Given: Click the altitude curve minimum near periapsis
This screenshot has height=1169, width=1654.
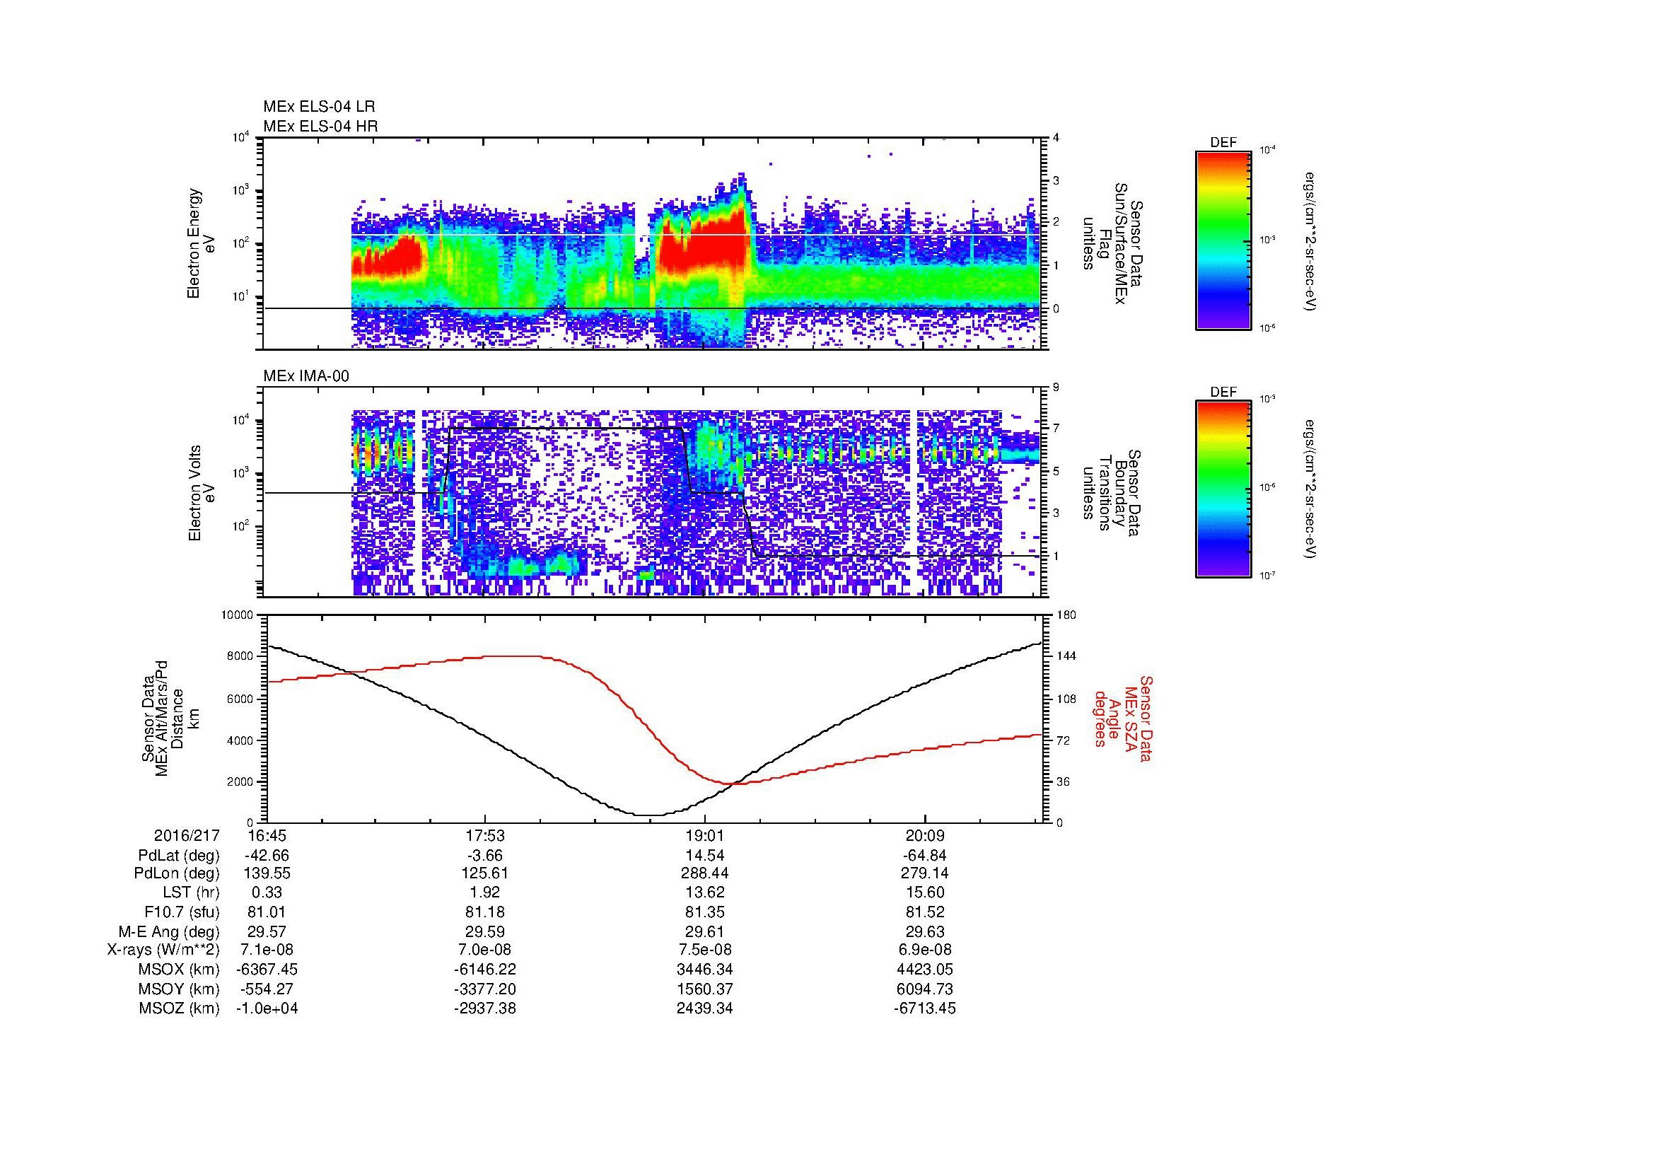Looking at the screenshot, I should 648,815.
